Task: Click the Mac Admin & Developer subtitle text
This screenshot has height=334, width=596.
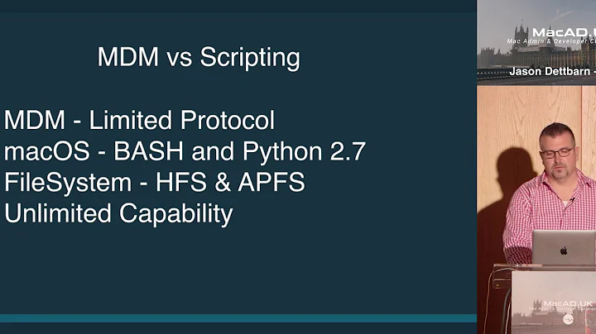Action: click(551, 41)
